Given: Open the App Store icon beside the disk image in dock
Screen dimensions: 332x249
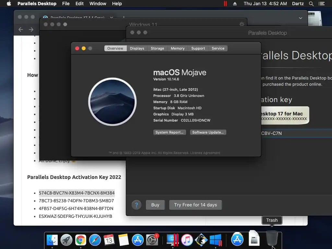Looking at the screenshot, I should (237, 240).
